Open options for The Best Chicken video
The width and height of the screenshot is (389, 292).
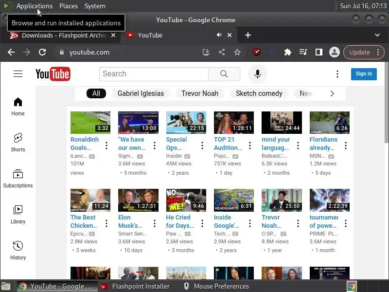pos(106,223)
